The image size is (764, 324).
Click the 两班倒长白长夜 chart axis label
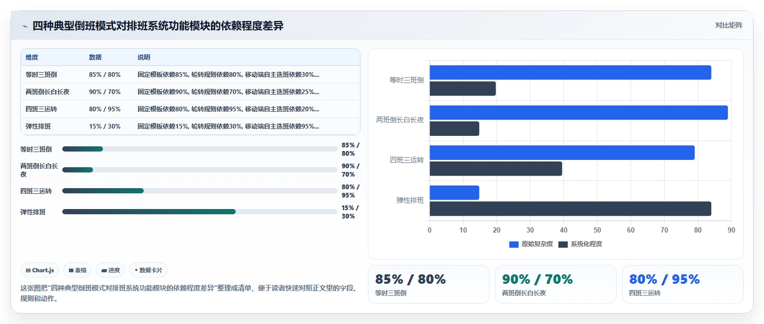coord(400,120)
